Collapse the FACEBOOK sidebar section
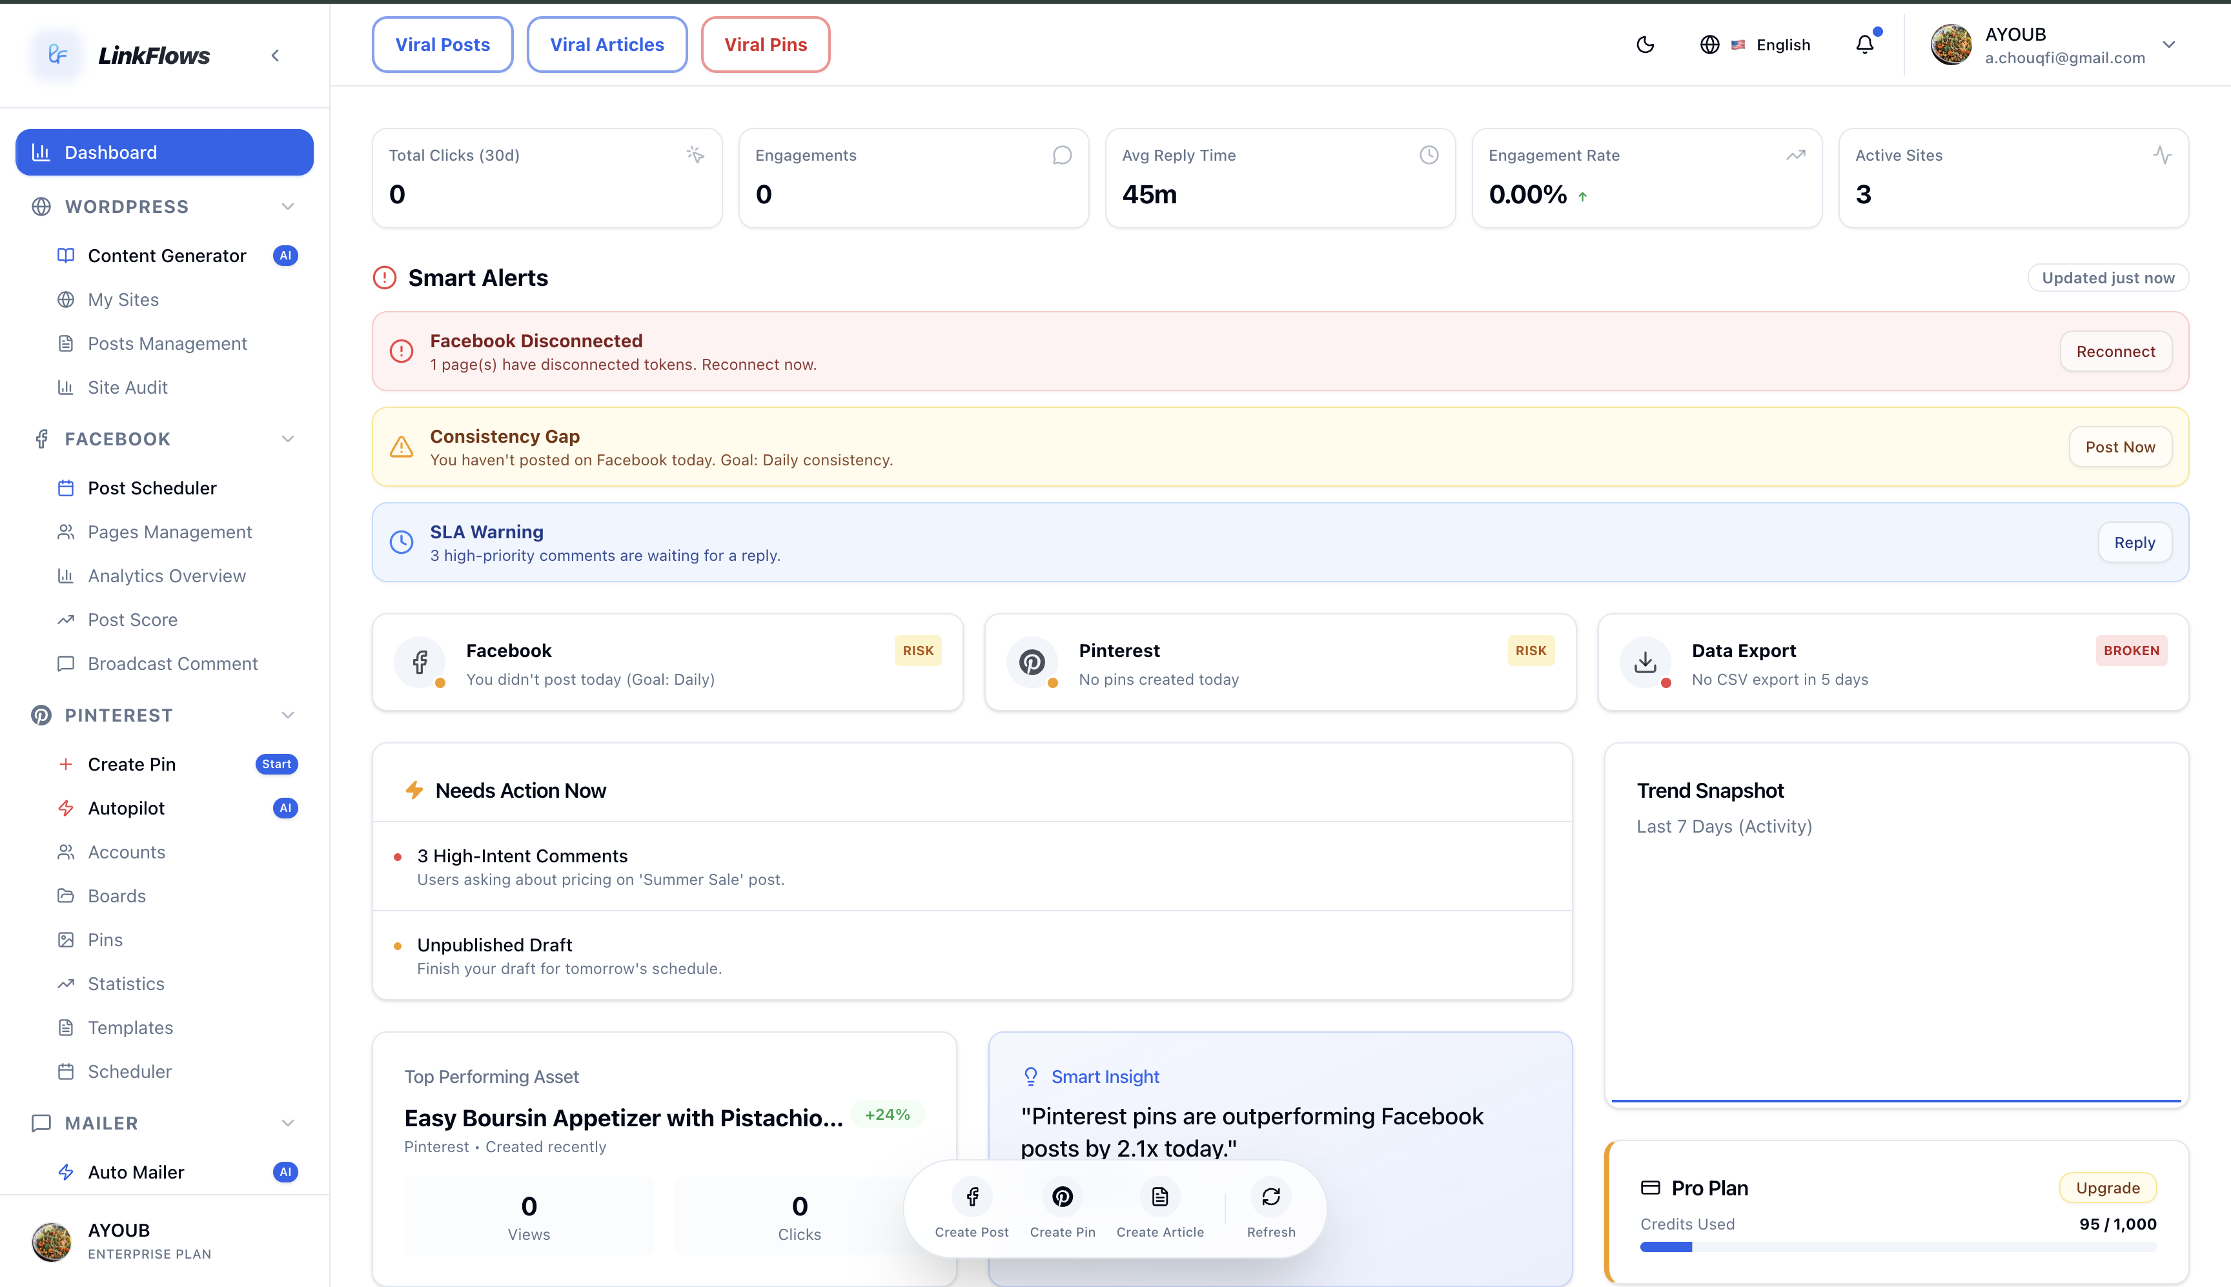The image size is (2231, 1287). point(287,440)
